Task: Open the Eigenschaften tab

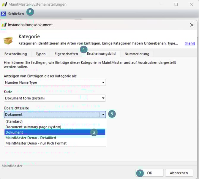Action: tap(64, 54)
